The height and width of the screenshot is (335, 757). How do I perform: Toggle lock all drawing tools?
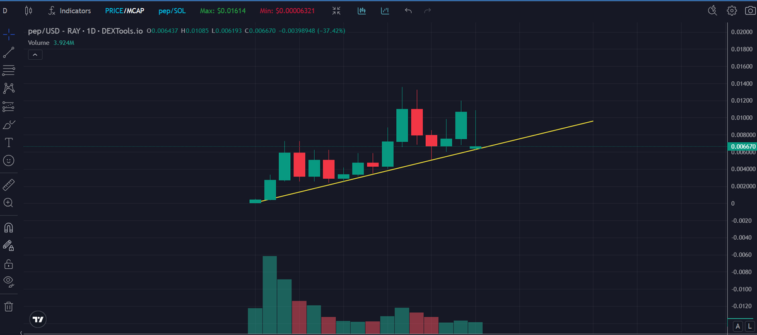(9, 263)
